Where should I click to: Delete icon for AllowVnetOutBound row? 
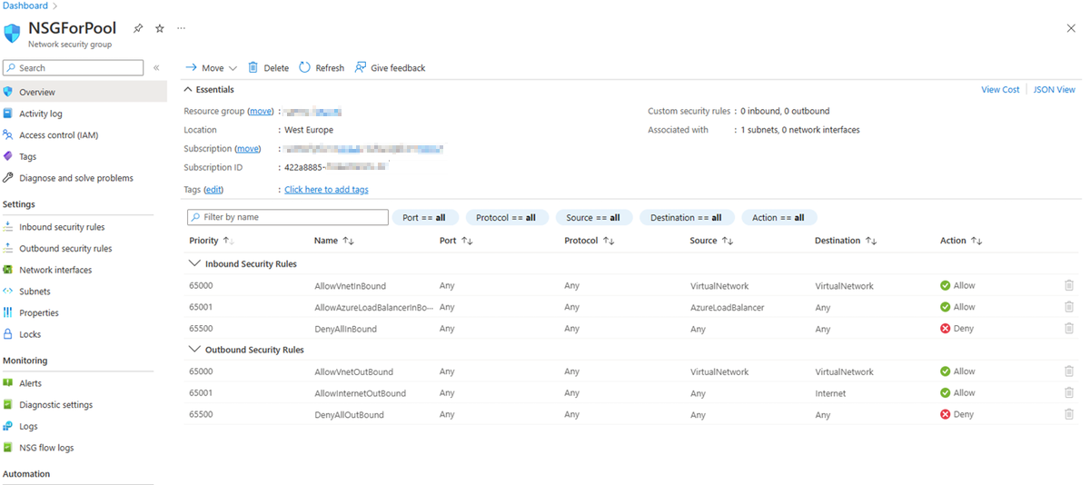tap(1069, 371)
